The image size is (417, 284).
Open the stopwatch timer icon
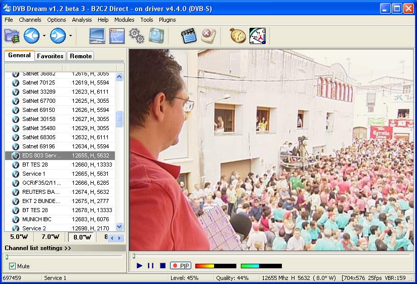(x=237, y=36)
